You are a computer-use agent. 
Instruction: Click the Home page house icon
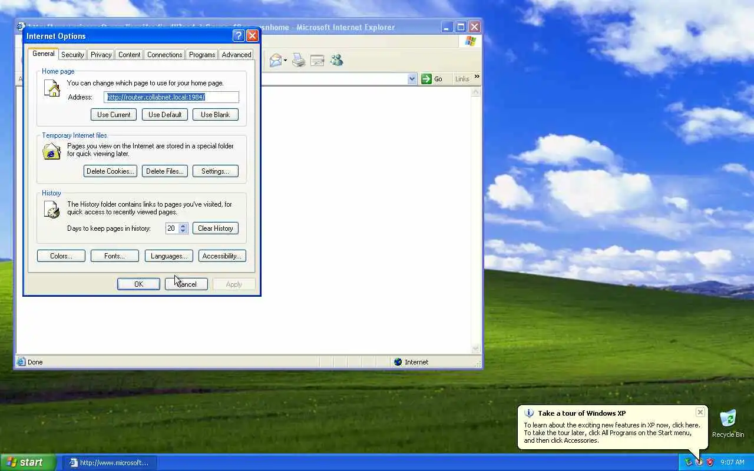click(52, 89)
